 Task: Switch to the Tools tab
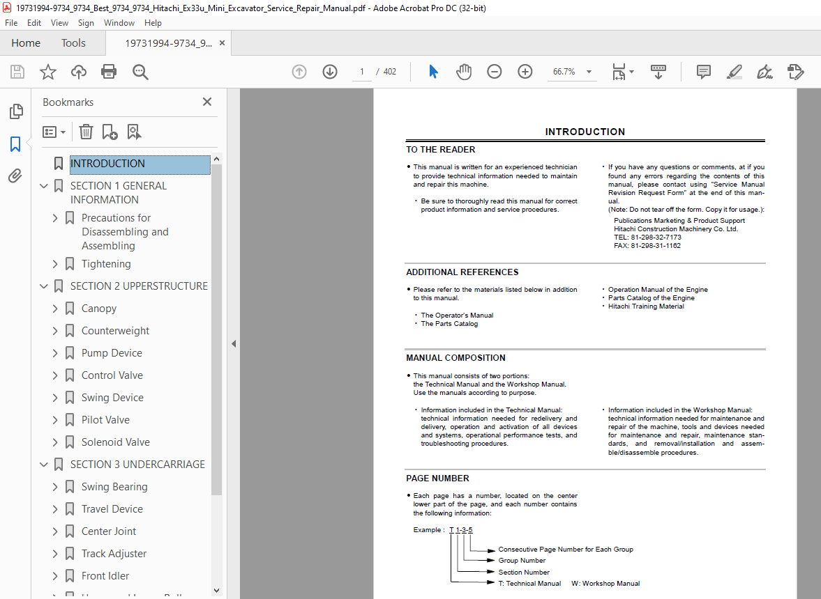click(73, 43)
